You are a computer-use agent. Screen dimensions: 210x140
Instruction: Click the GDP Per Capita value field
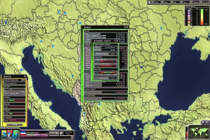(109, 50)
